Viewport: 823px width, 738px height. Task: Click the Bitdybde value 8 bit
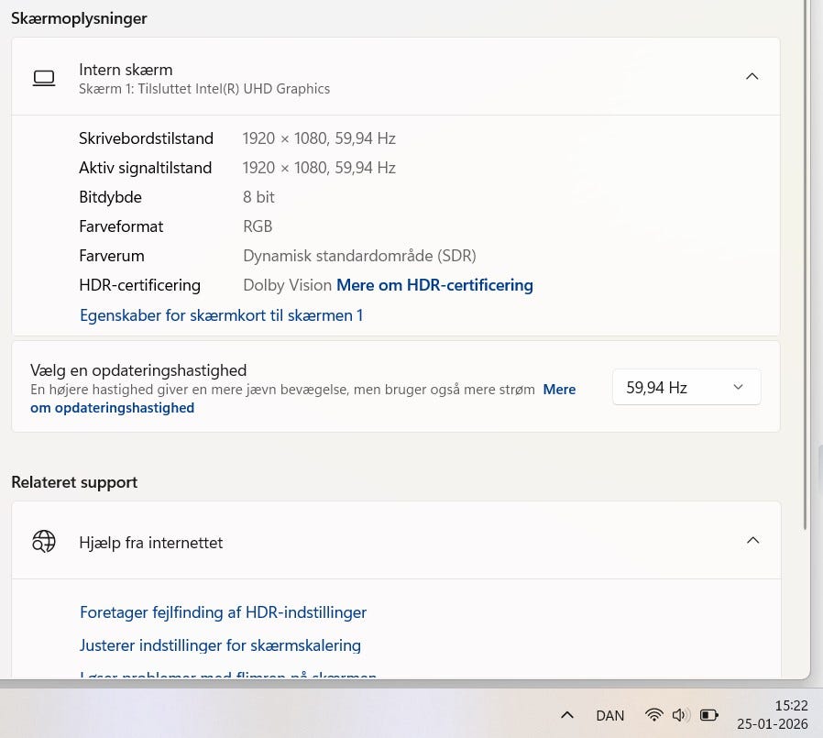[258, 197]
